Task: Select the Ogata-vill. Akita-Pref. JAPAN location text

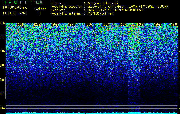Action: pyautogui.click(x=128, y=7)
